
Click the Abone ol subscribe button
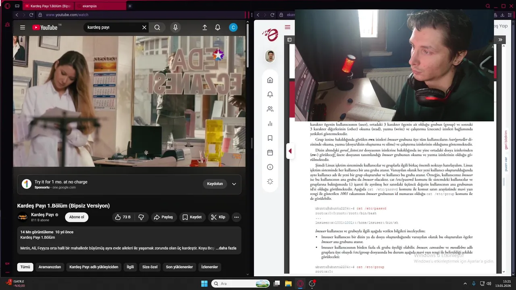77,217
